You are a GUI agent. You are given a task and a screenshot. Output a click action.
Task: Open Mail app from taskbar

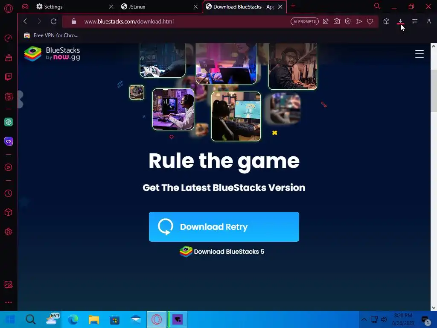(x=136, y=319)
